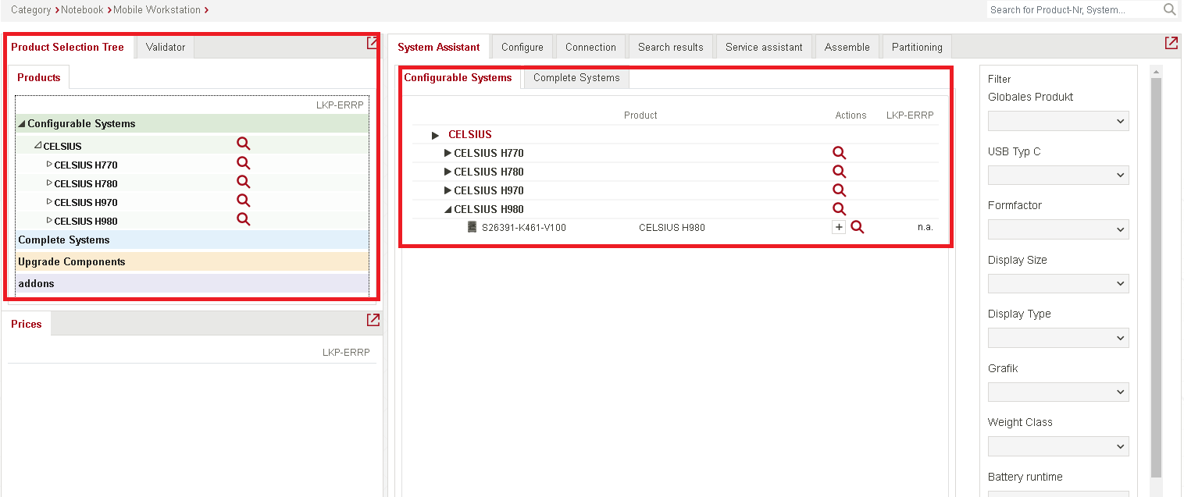Expand CELSIUS H780 in left tree
Viewport: 1184px width, 497px height.
[x=49, y=183]
